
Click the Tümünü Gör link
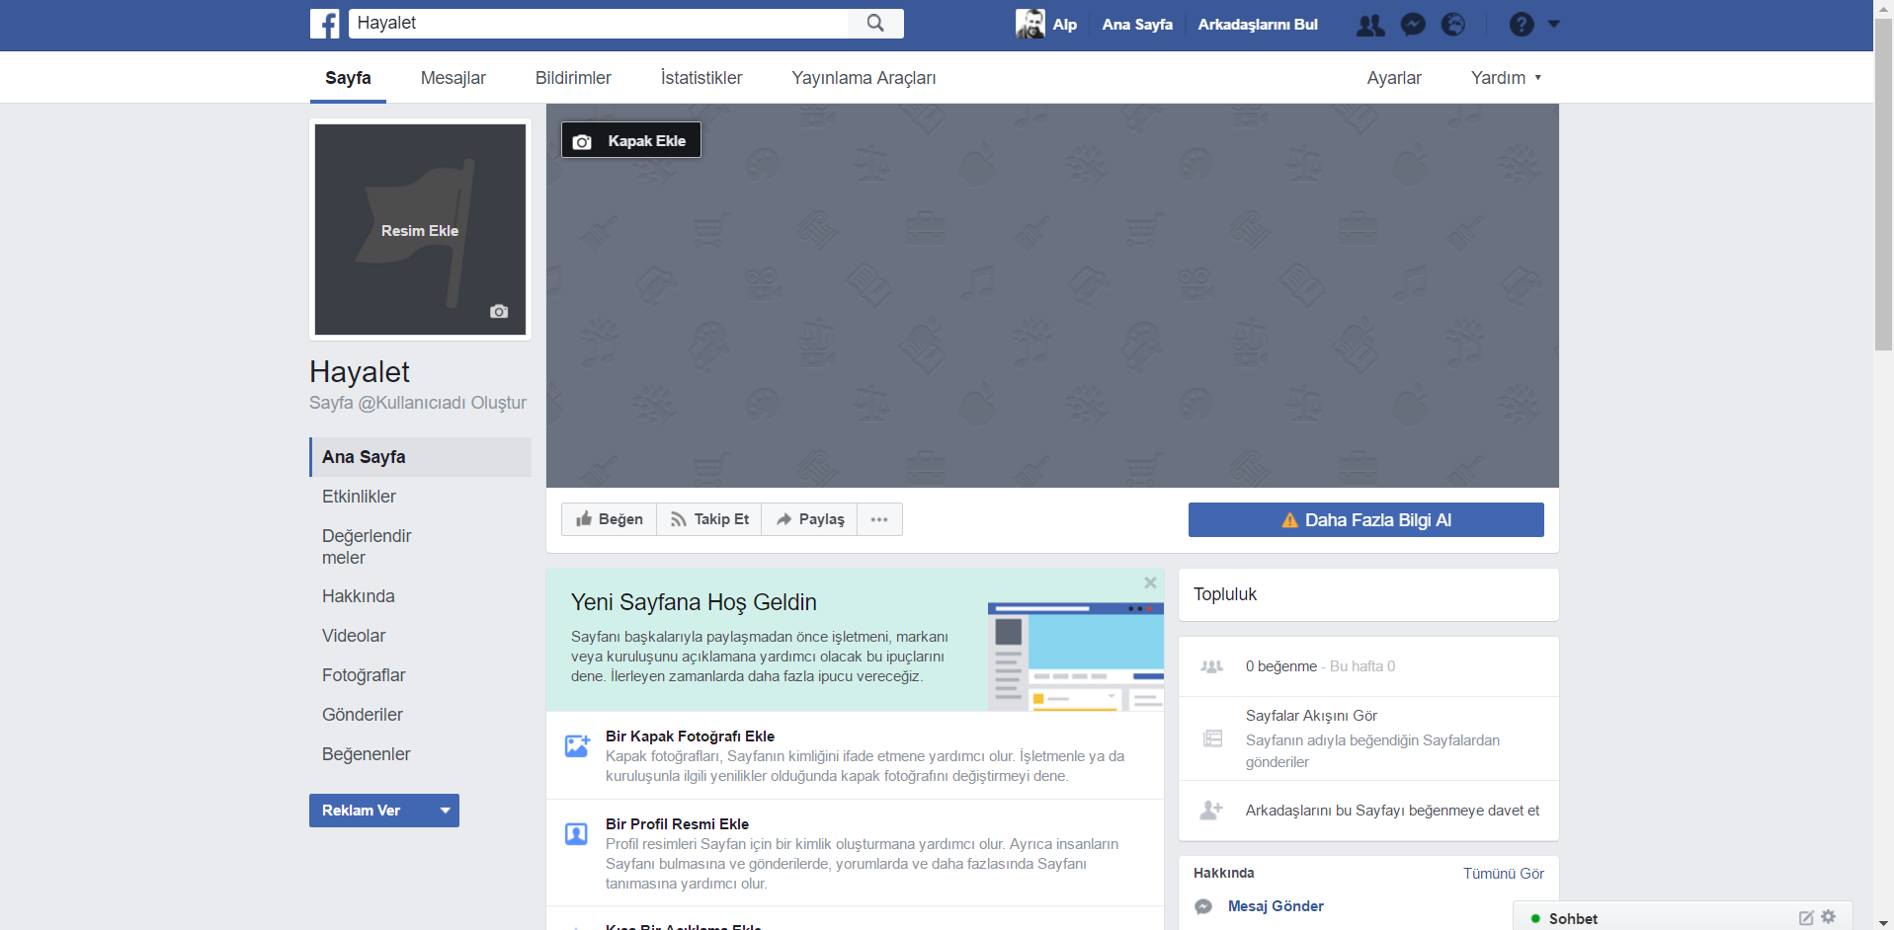click(x=1504, y=874)
